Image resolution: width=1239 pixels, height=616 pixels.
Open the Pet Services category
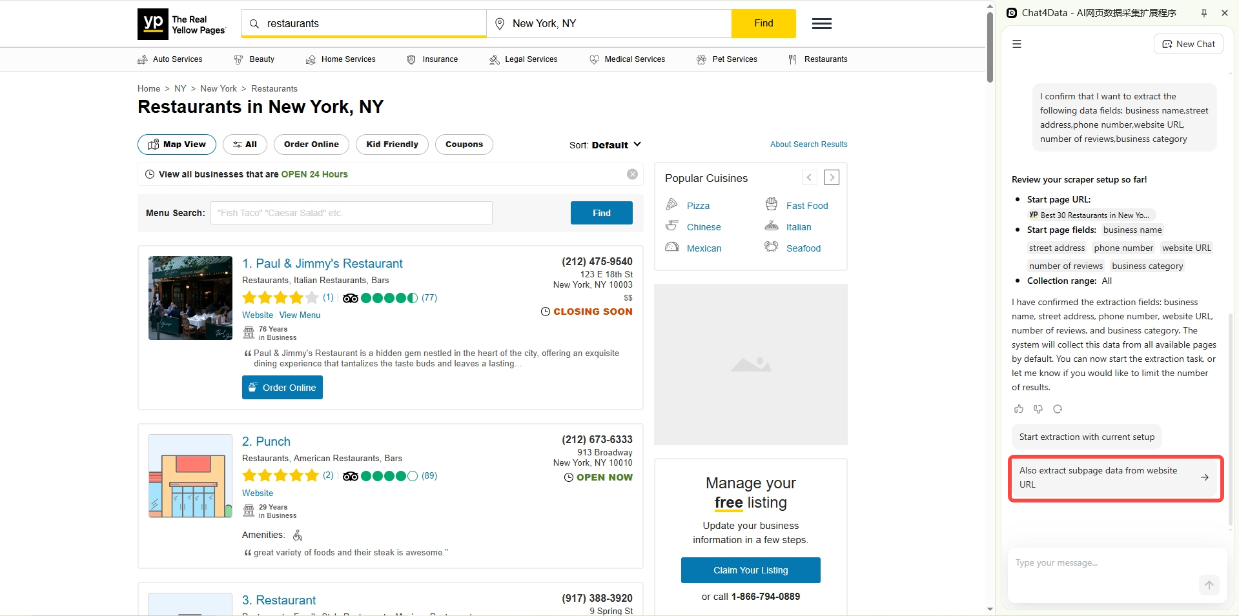tap(727, 59)
